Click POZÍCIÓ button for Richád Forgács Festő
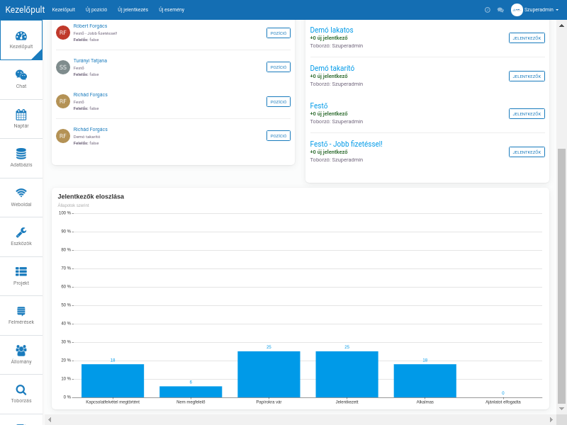Screen dimensions: 567x425 coord(279,101)
